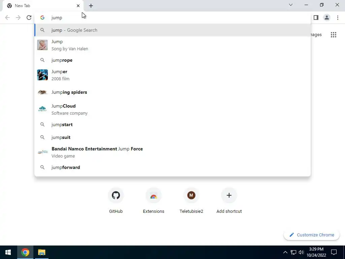The height and width of the screenshot is (259, 345).
Task: Click the magnifier icon beside jumprope
Action: point(42,60)
